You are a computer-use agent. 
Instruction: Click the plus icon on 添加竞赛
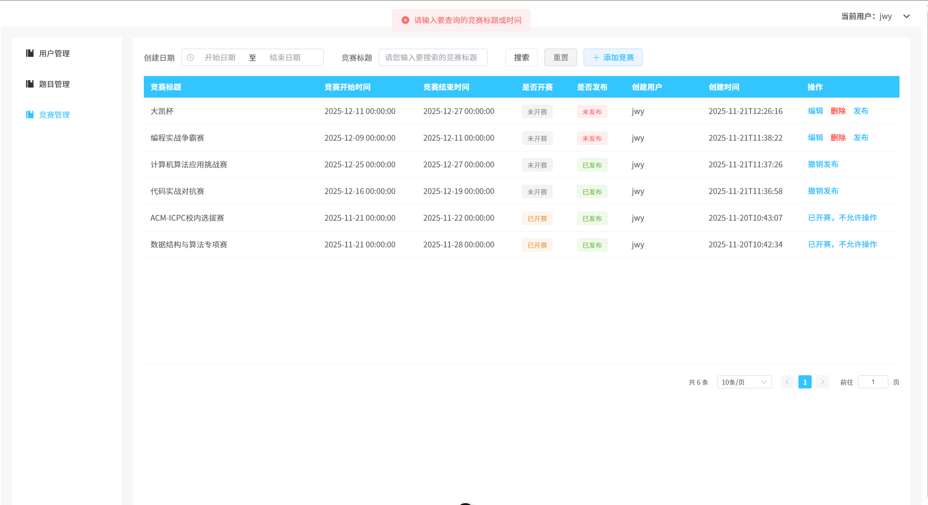tap(596, 58)
